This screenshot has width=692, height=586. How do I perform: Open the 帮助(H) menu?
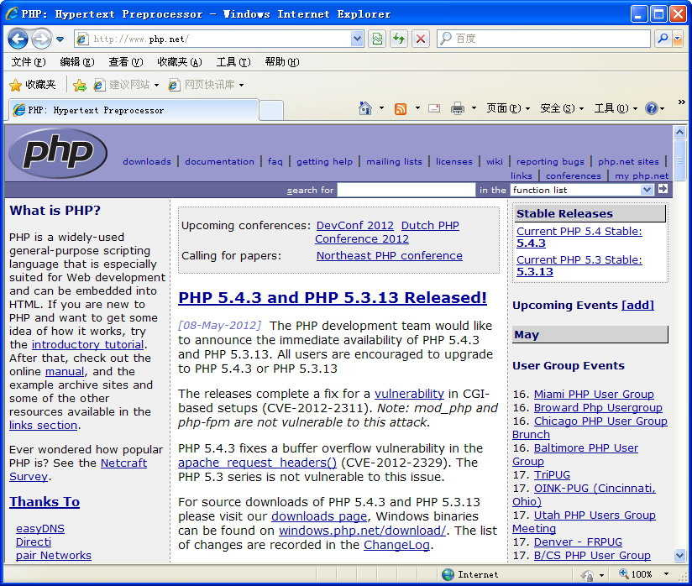282,62
